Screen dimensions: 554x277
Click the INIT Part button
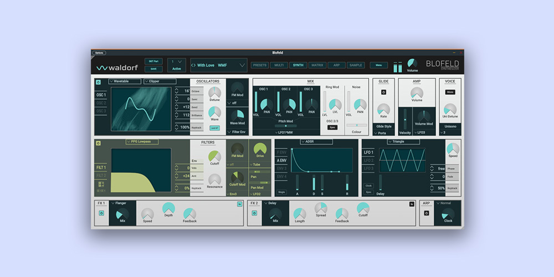[x=153, y=61]
